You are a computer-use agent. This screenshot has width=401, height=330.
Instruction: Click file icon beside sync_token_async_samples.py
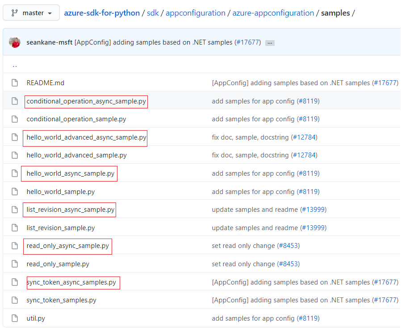(x=15, y=282)
